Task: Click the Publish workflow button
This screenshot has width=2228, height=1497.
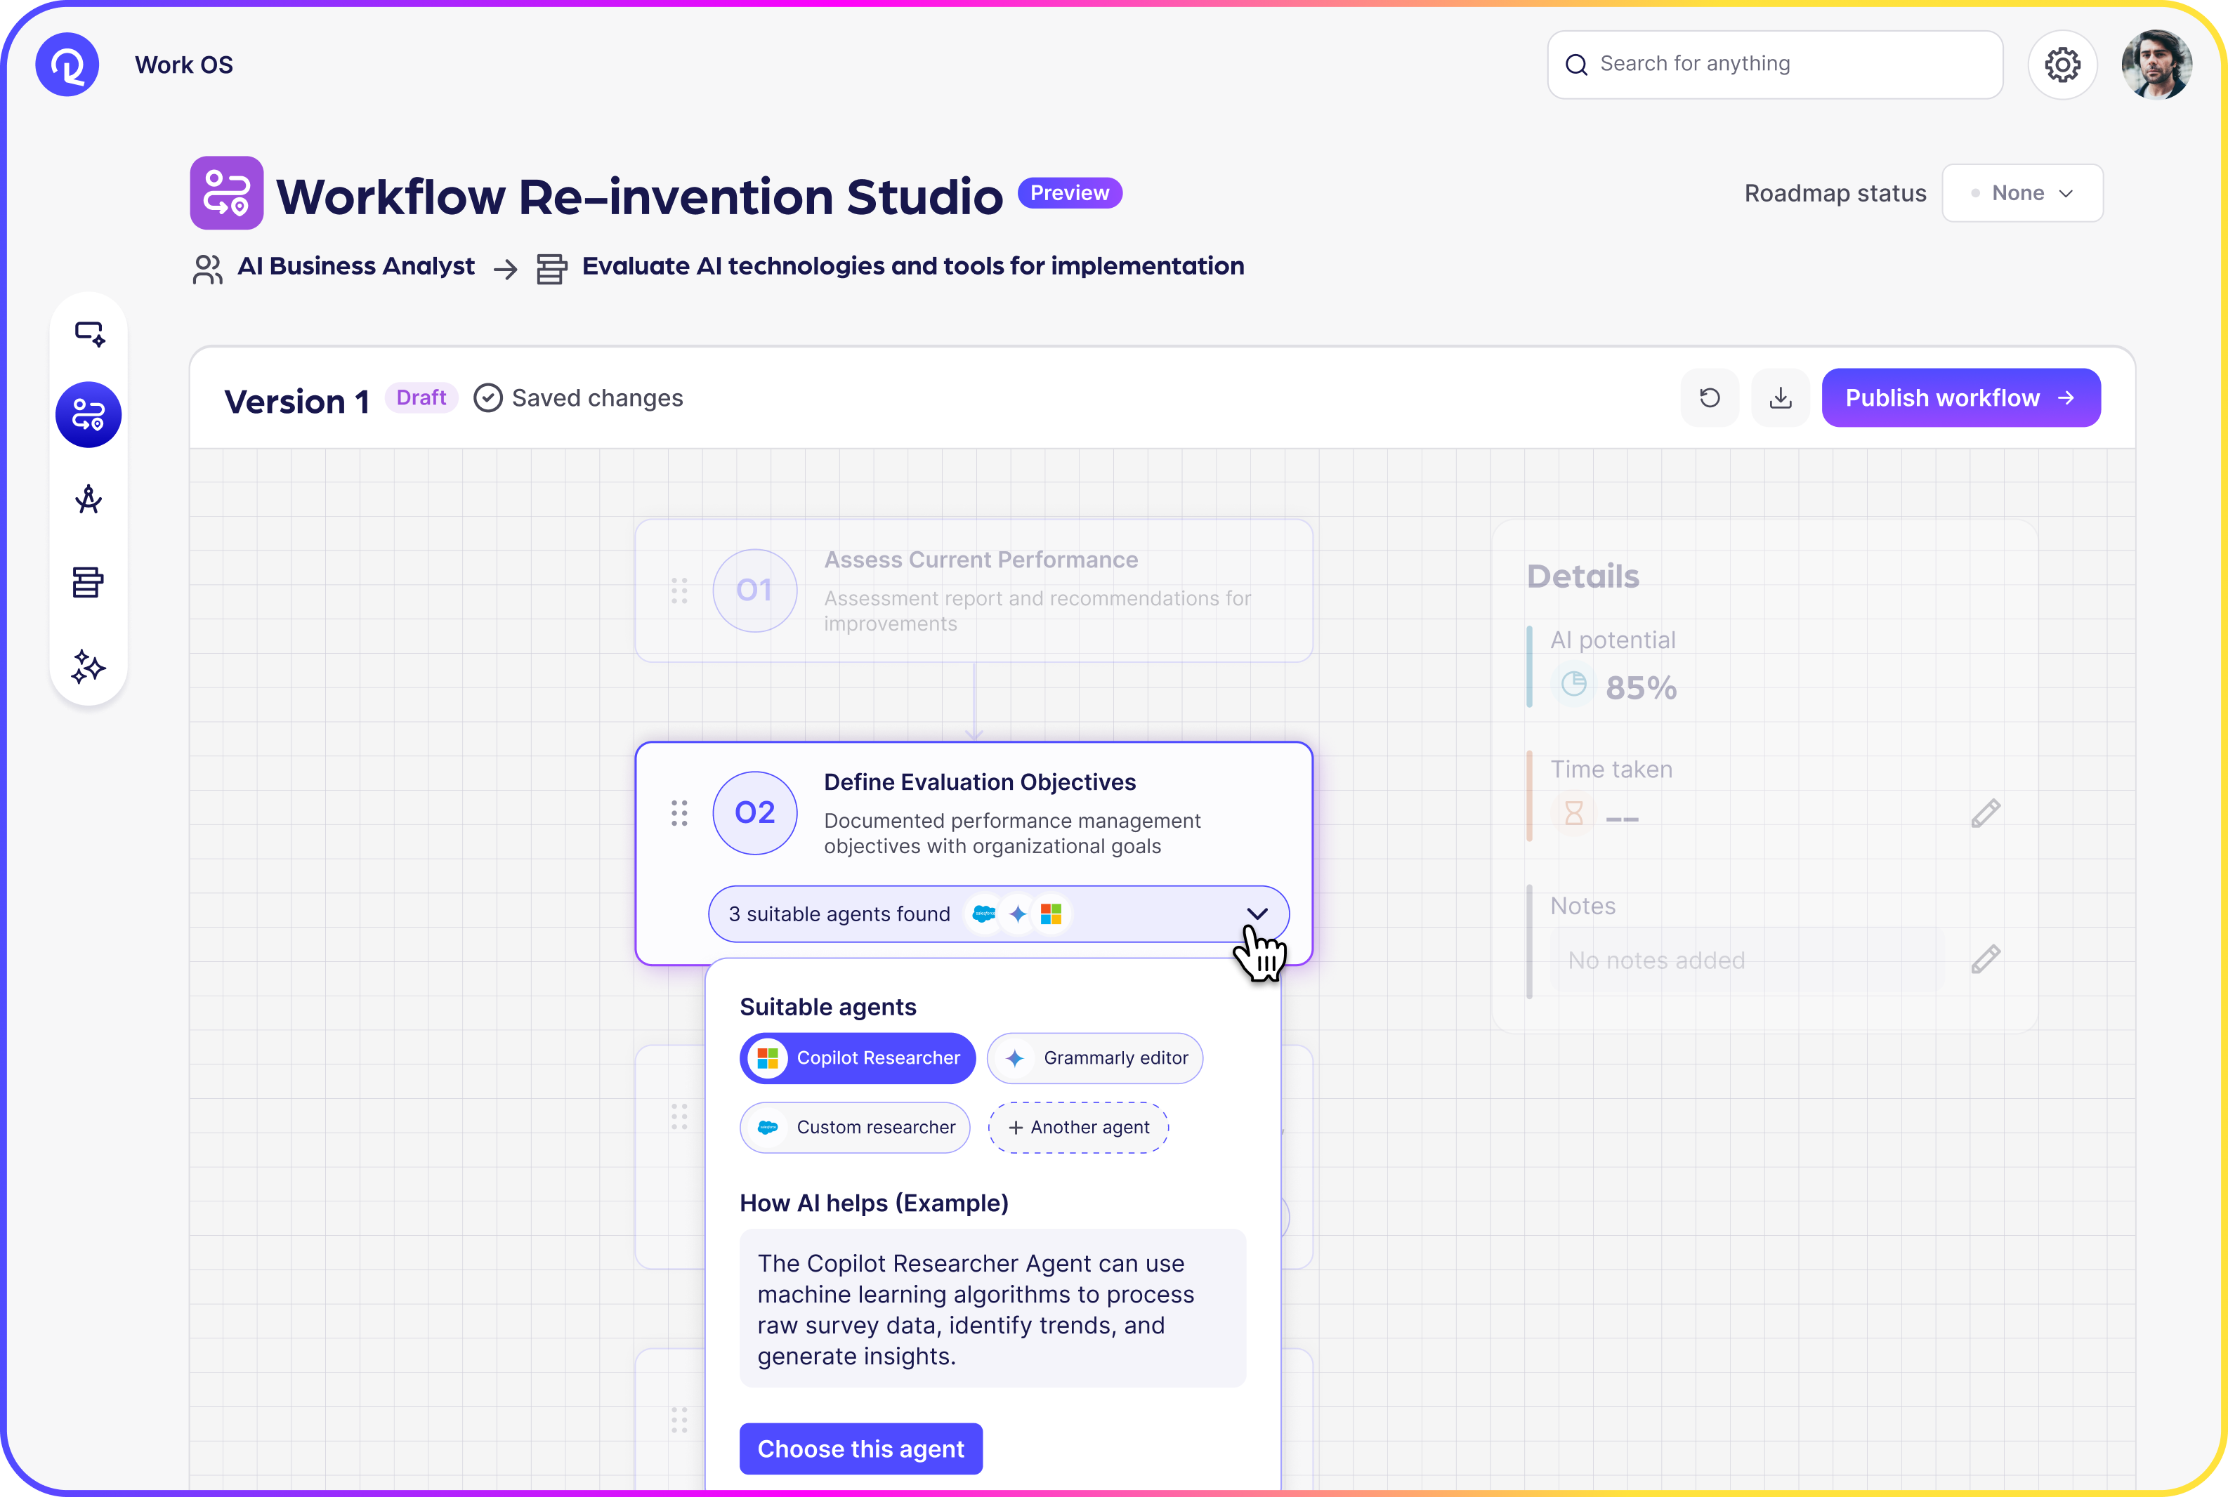Action: point(1960,398)
